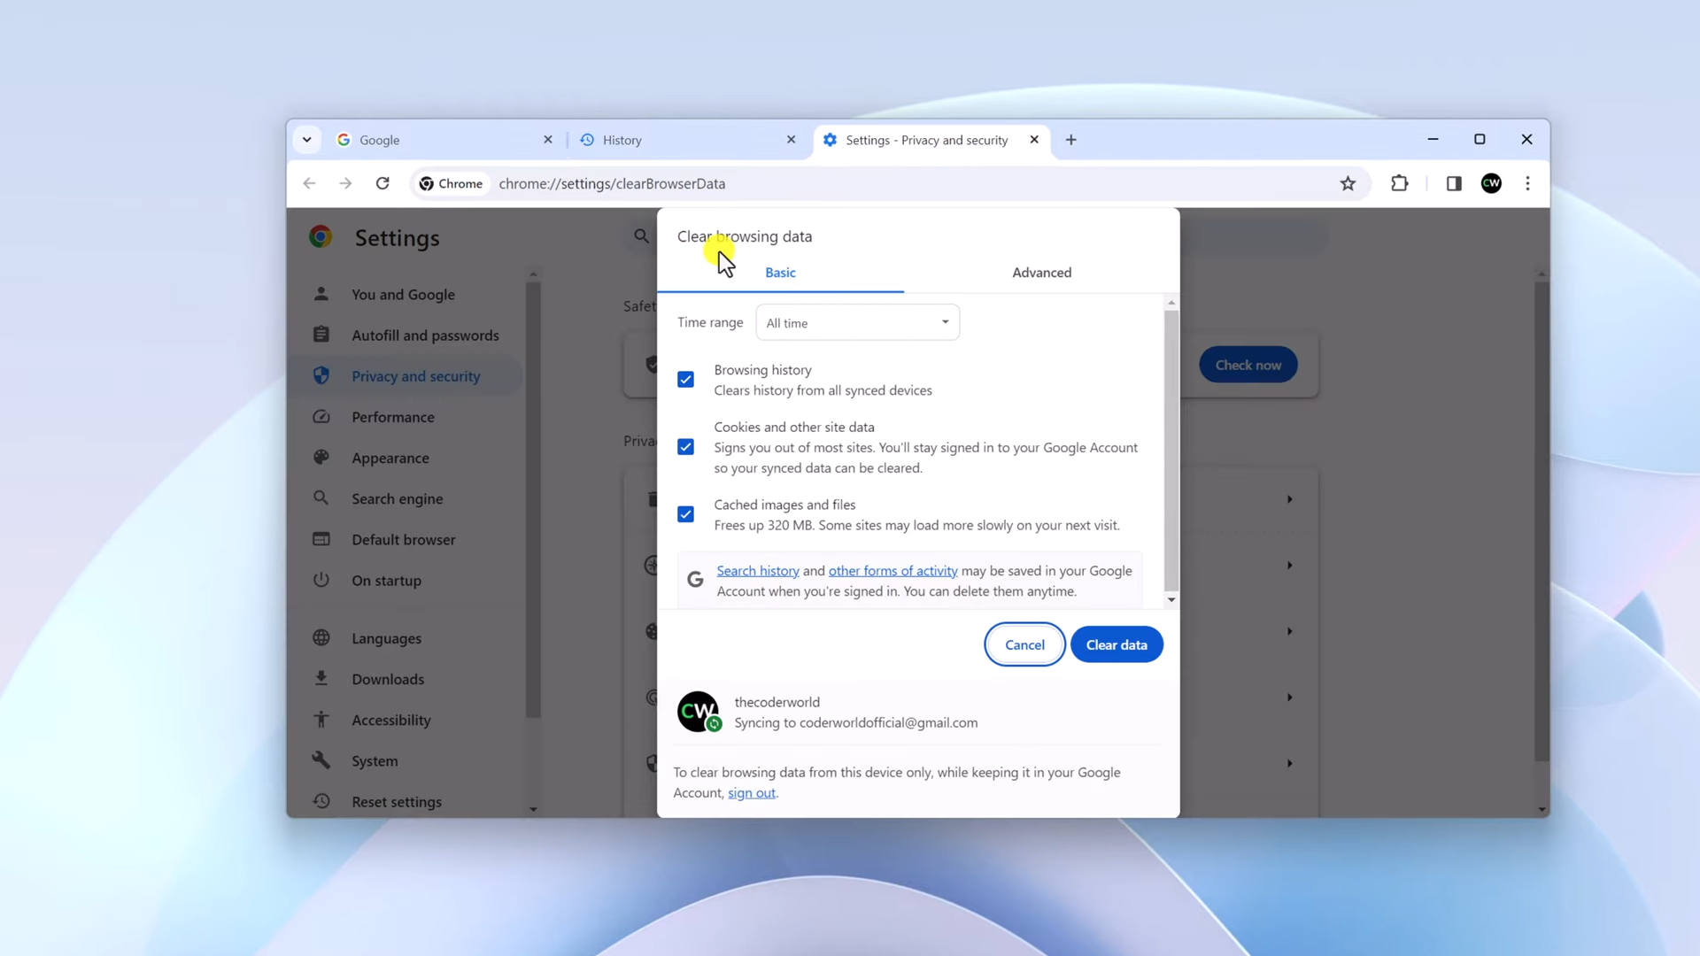Open Appearance settings via palette icon
This screenshot has width=1700, height=956.
(x=321, y=458)
